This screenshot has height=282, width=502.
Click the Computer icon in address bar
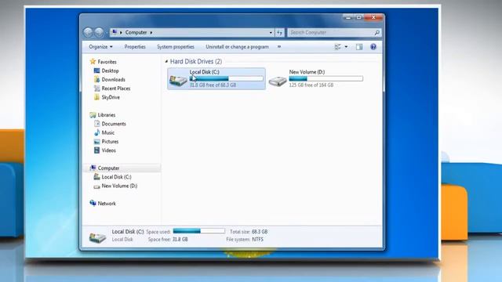pyautogui.click(x=115, y=32)
